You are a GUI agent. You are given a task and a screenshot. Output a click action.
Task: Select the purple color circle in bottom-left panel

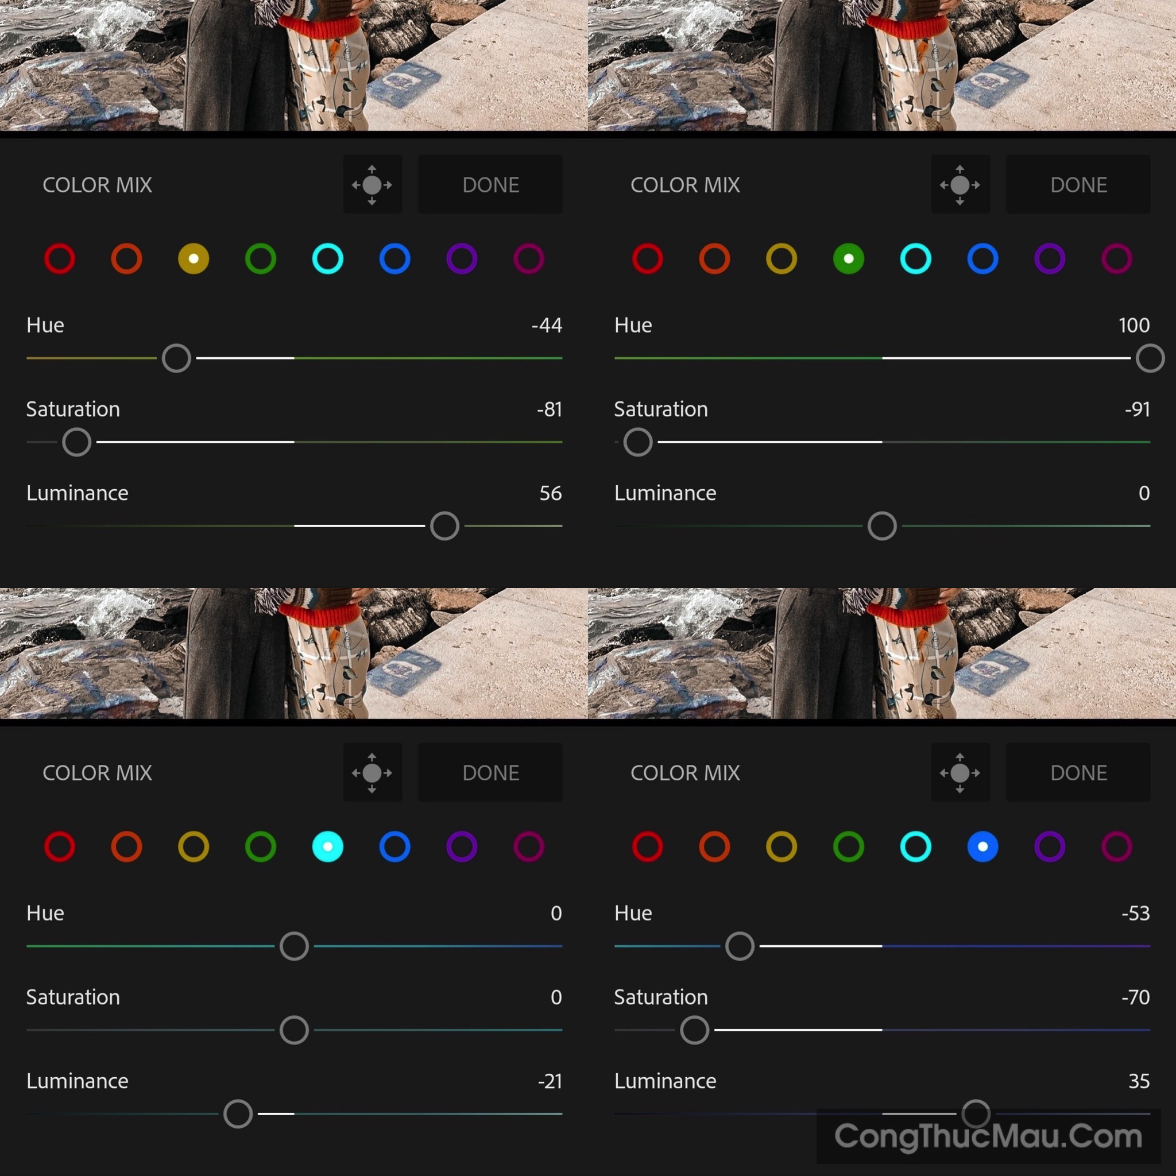pos(462,847)
